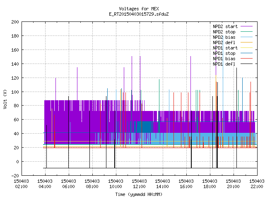Click the x-axis tick label 02:00
265x198 pixels.
(21, 186)
